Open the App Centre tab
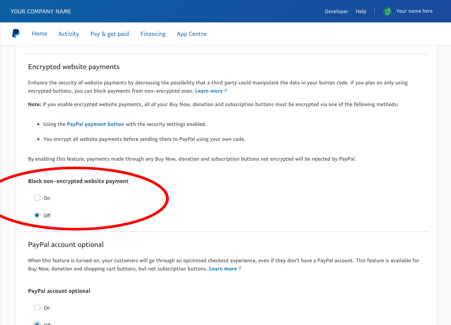 tap(192, 34)
